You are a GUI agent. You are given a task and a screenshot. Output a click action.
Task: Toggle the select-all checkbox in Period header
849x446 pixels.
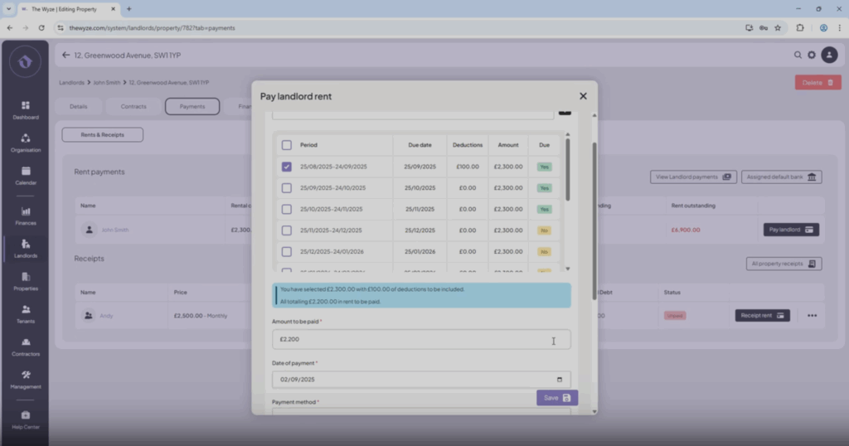click(x=287, y=145)
